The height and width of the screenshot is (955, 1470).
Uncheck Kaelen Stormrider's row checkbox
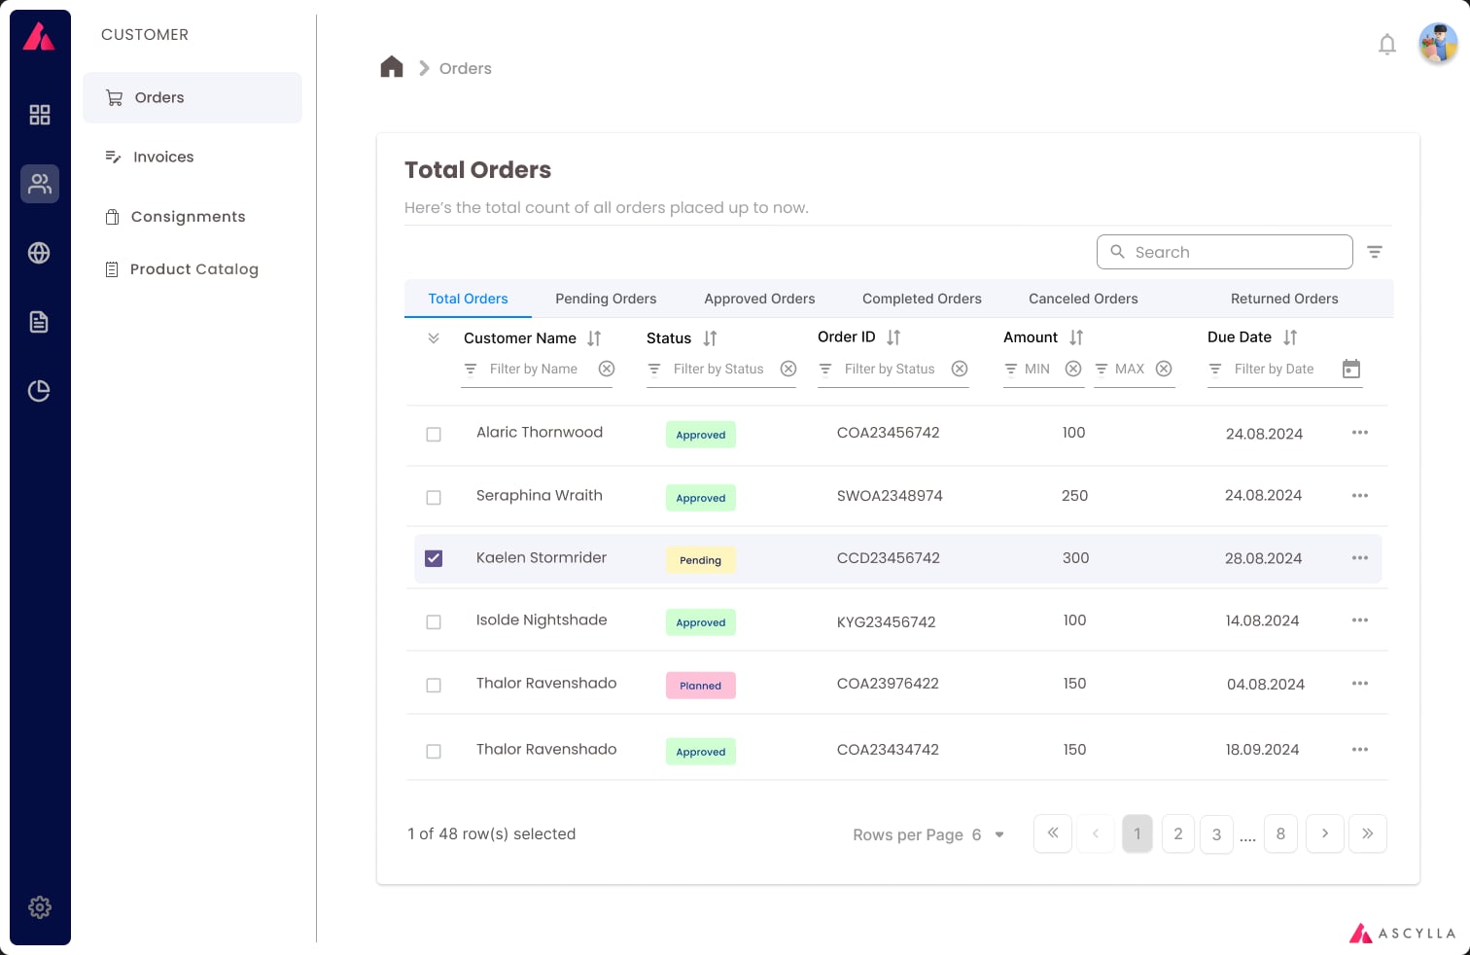click(434, 558)
